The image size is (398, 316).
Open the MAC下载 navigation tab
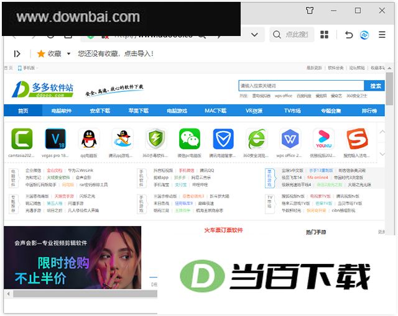tap(216, 111)
